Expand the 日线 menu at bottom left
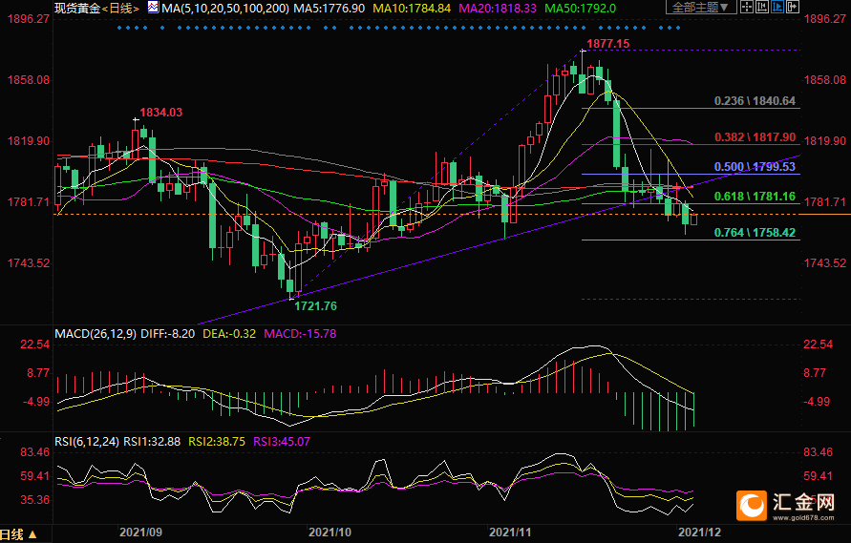Viewport: 851px width, 543px height. click(x=19, y=534)
